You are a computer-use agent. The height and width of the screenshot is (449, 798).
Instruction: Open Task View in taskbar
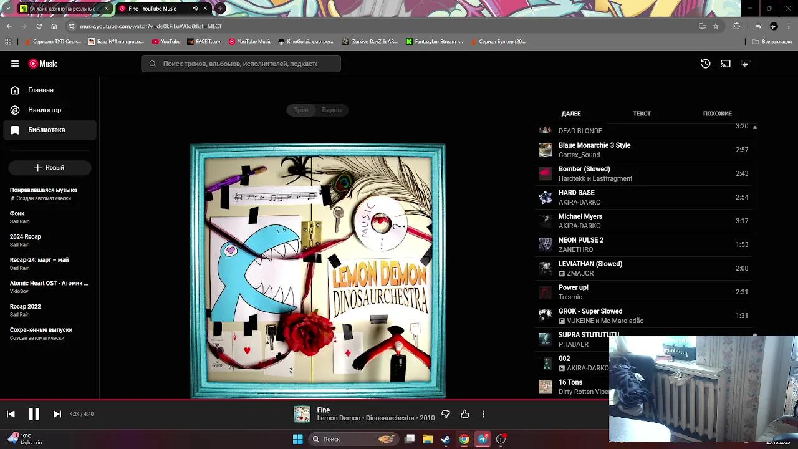click(x=410, y=439)
